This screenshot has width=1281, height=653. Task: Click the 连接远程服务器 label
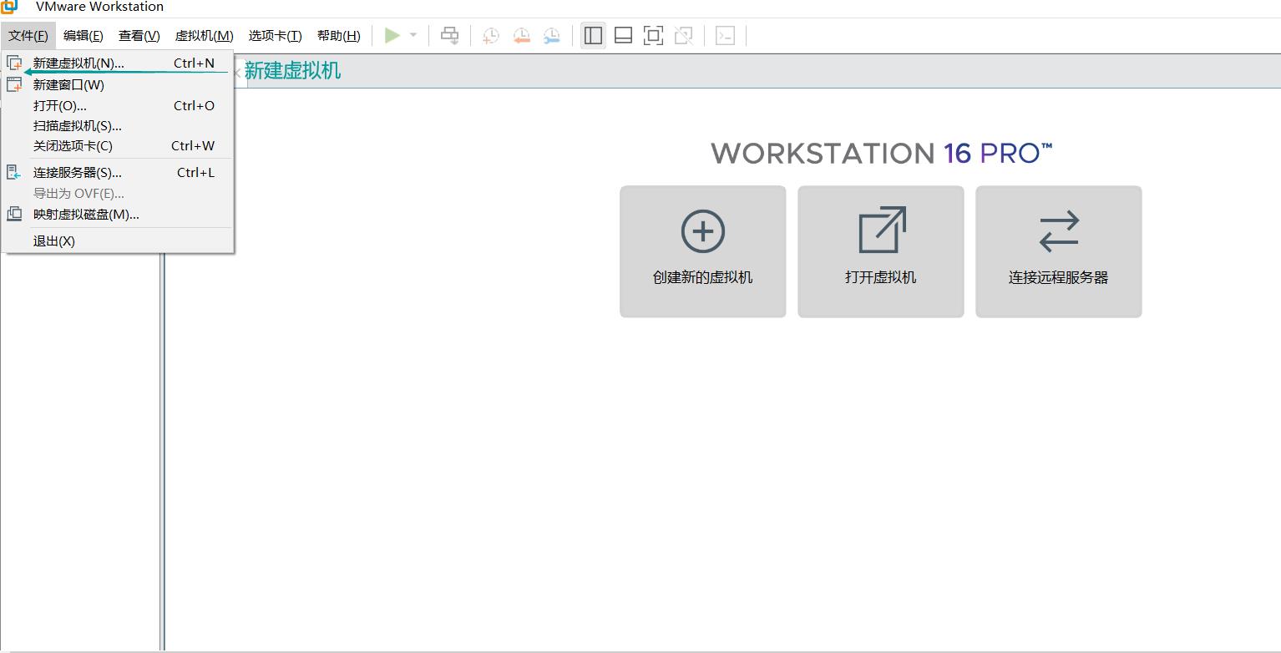pos(1058,277)
